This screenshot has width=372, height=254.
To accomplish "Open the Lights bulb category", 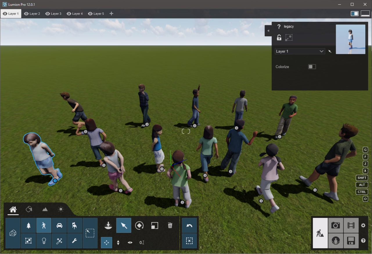I will click(x=44, y=241).
